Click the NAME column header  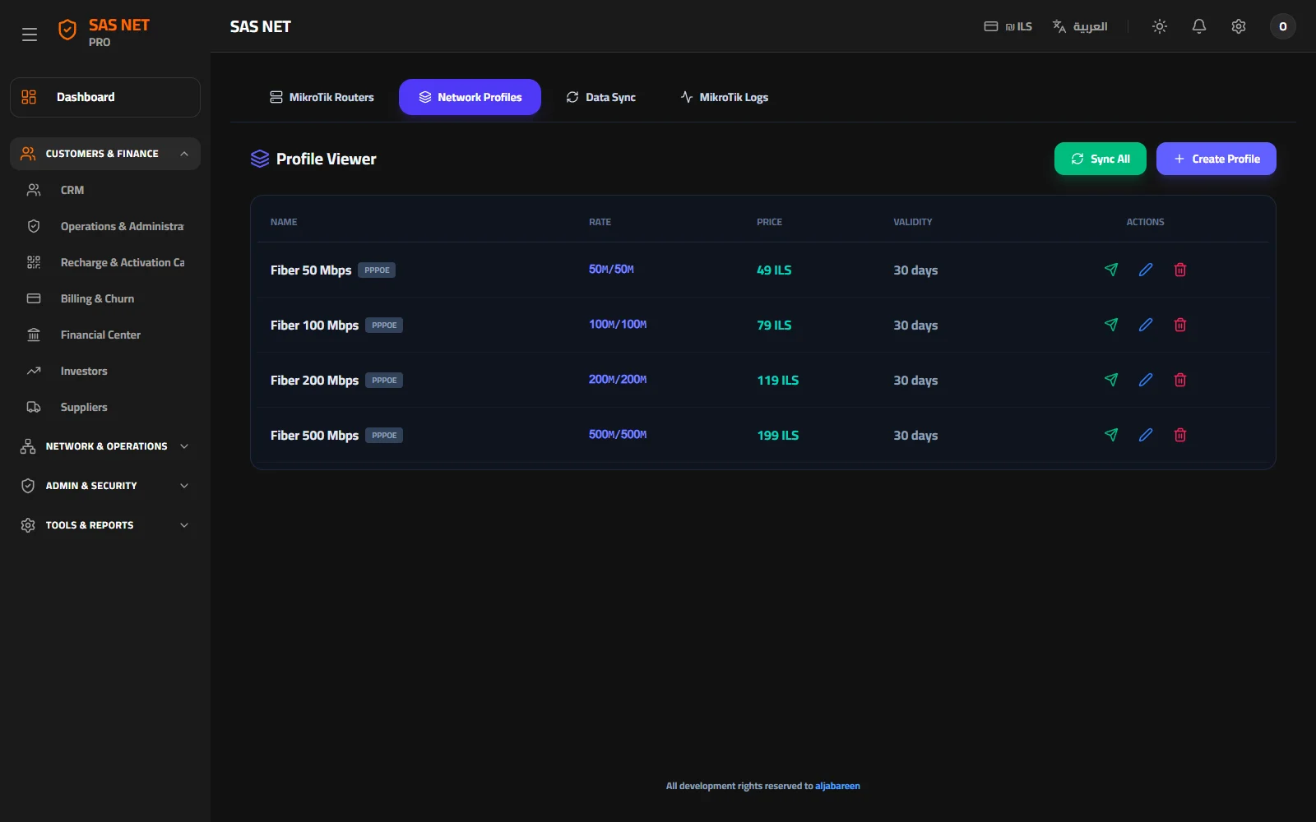pos(284,222)
